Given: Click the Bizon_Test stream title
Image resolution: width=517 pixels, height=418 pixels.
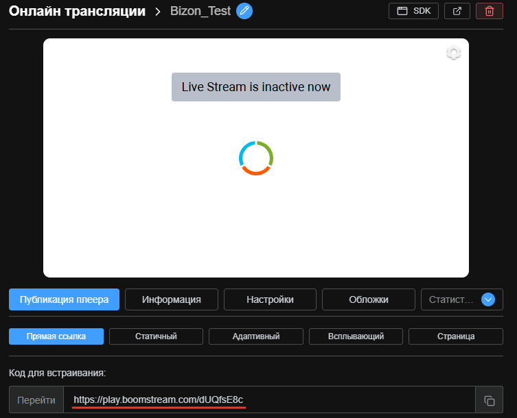Looking at the screenshot, I should tap(200, 11).
